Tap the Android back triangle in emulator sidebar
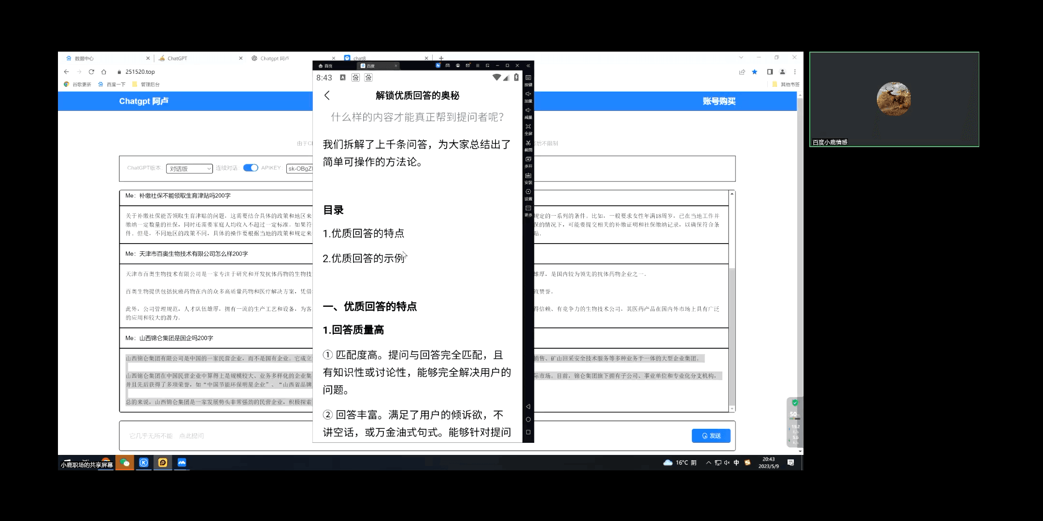This screenshot has width=1043, height=521. point(528,407)
